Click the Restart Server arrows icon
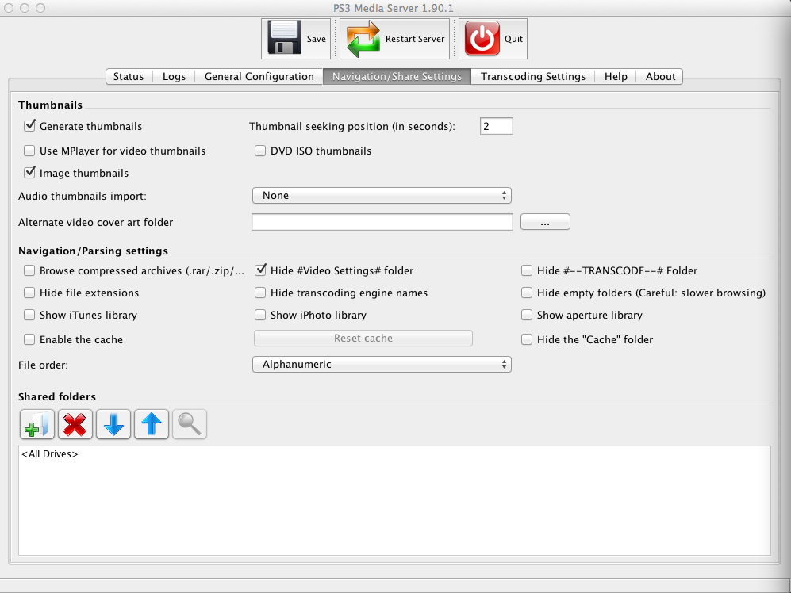 (363, 38)
